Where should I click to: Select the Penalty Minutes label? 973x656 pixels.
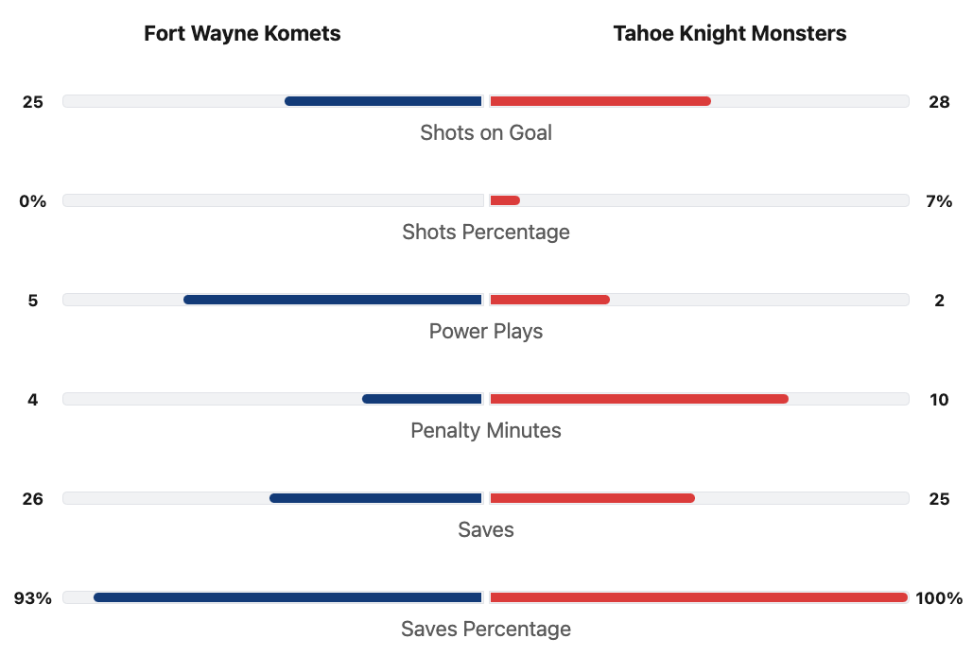pos(486,430)
